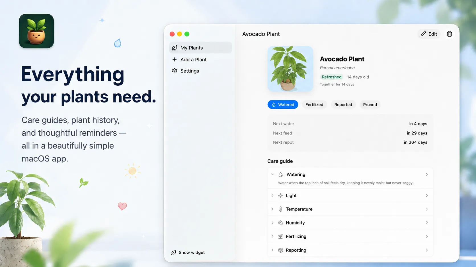Click the plant pot app icon
This screenshot has width=476, height=267.
[36, 31]
